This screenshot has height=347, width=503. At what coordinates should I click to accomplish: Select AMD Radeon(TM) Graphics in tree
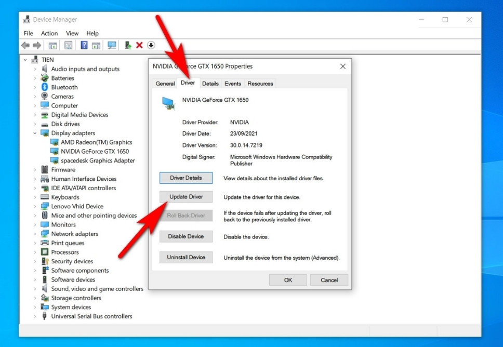96,142
